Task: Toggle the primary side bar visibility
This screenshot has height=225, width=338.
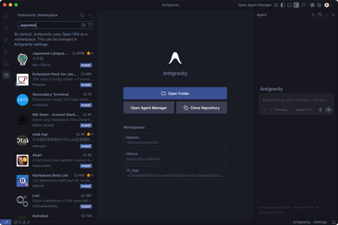Action: (x=283, y=5)
